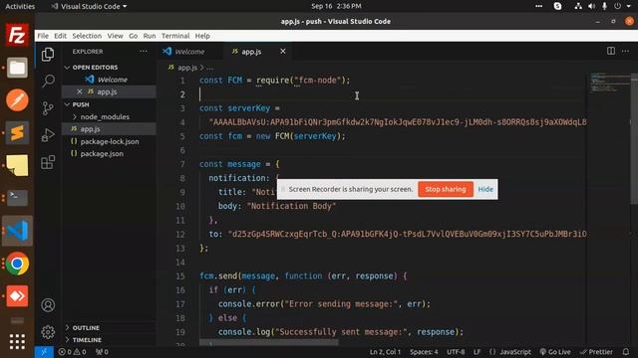Expand the node_modules folder
Image resolution: width=638 pixels, height=358 pixels.
pos(105,117)
